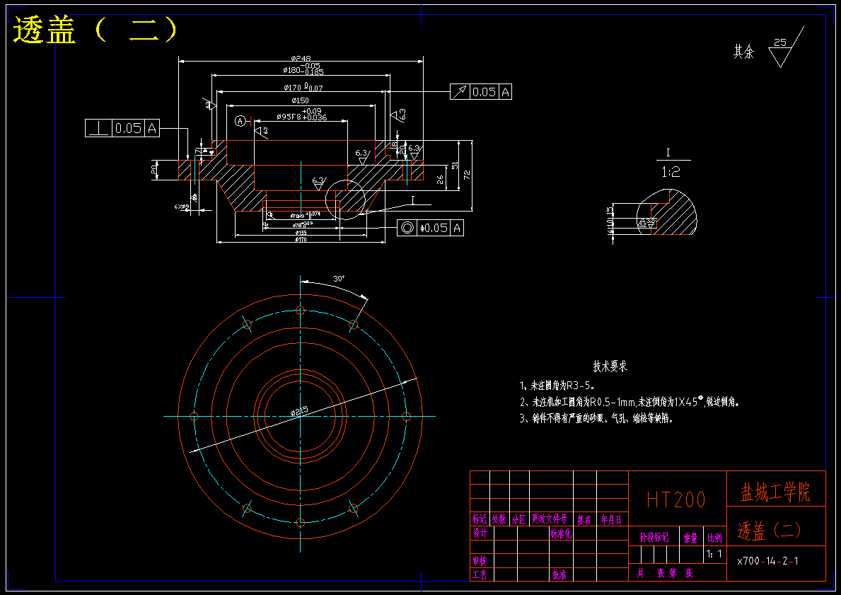
Task: Select the 工艺 row label
Action: (480, 574)
